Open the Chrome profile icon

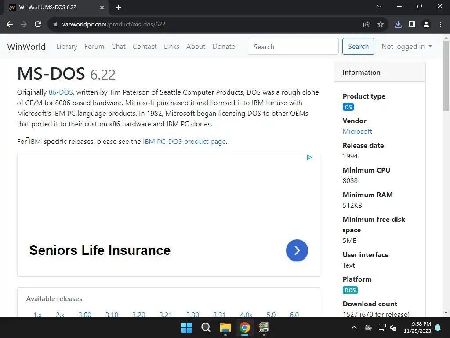coord(426,25)
